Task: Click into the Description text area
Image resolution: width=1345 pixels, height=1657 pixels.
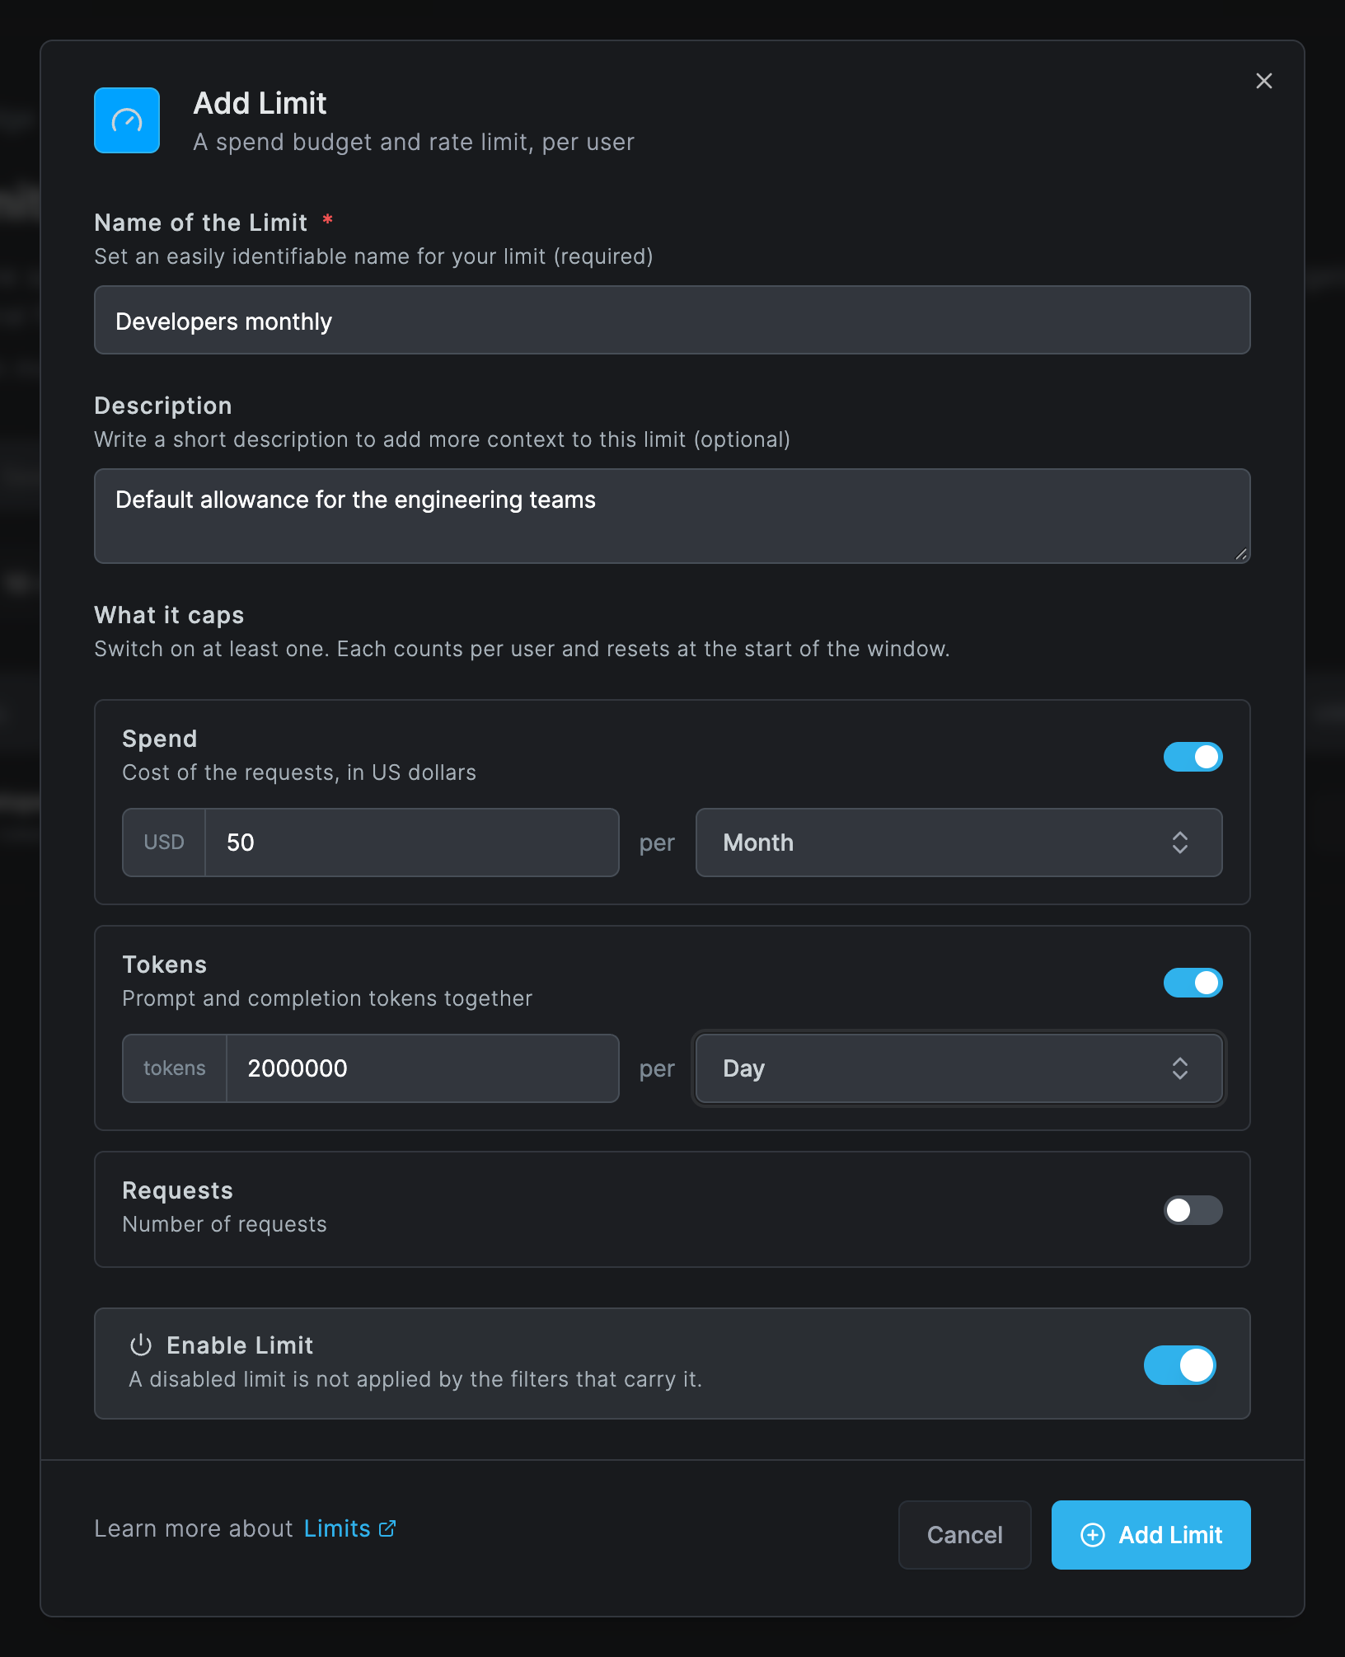Action: tap(672, 516)
